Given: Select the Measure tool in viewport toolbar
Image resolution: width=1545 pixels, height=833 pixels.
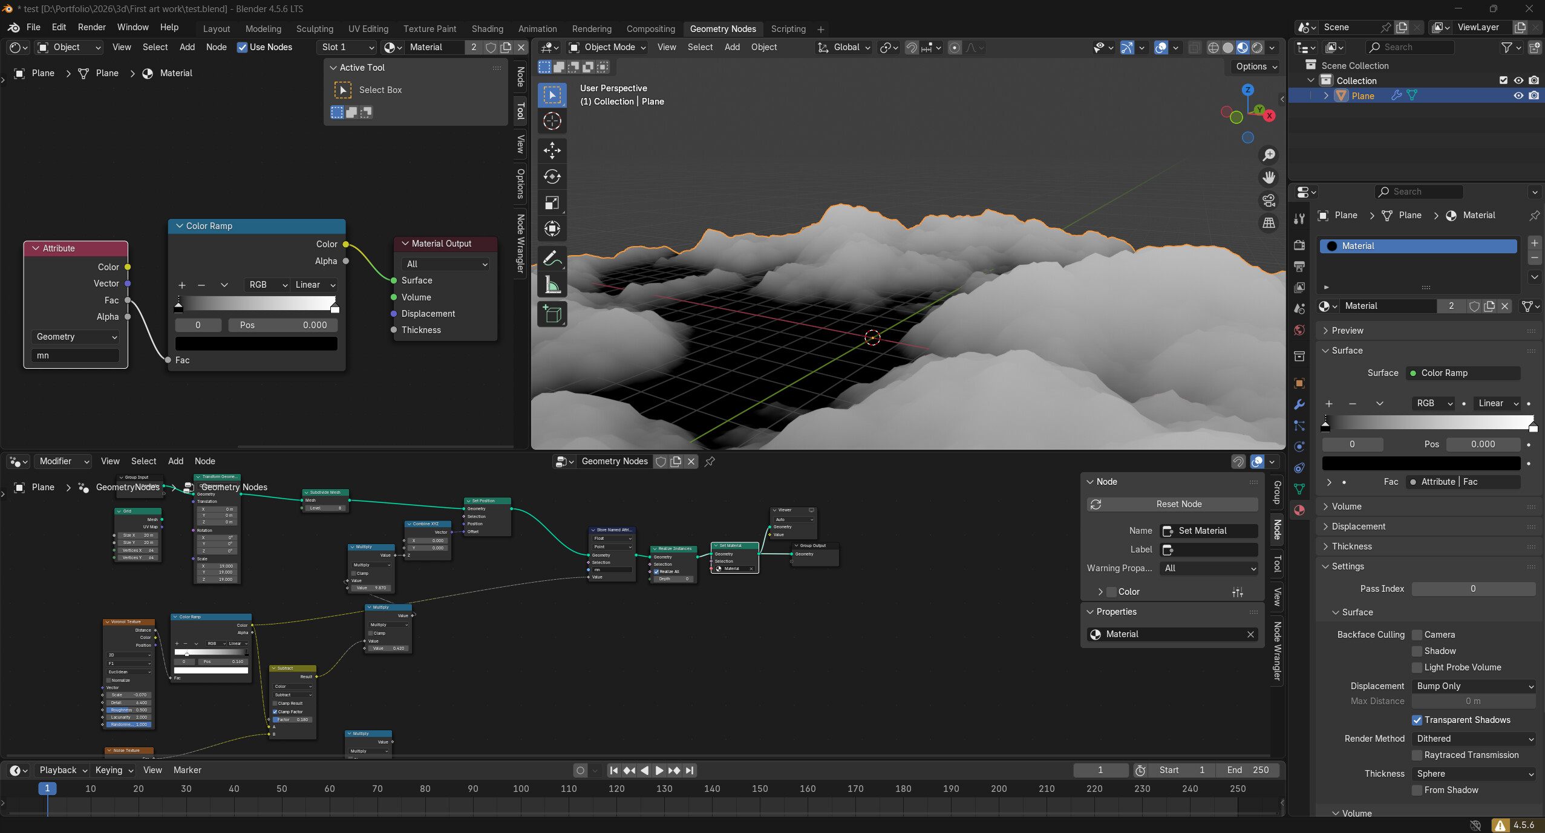Looking at the screenshot, I should pyautogui.click(x=552, y=285).
